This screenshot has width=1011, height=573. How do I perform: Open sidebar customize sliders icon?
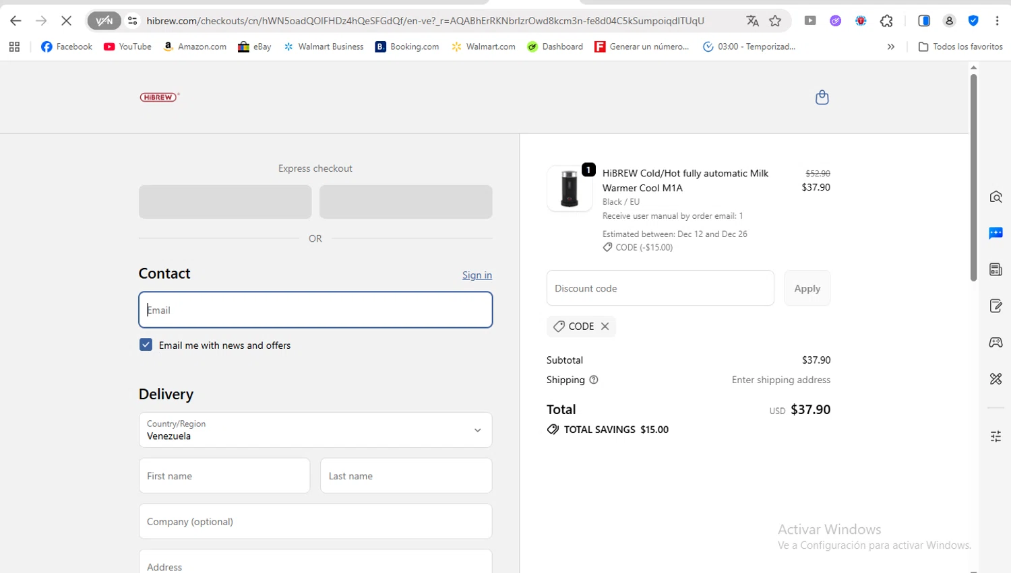pos(995,436)
